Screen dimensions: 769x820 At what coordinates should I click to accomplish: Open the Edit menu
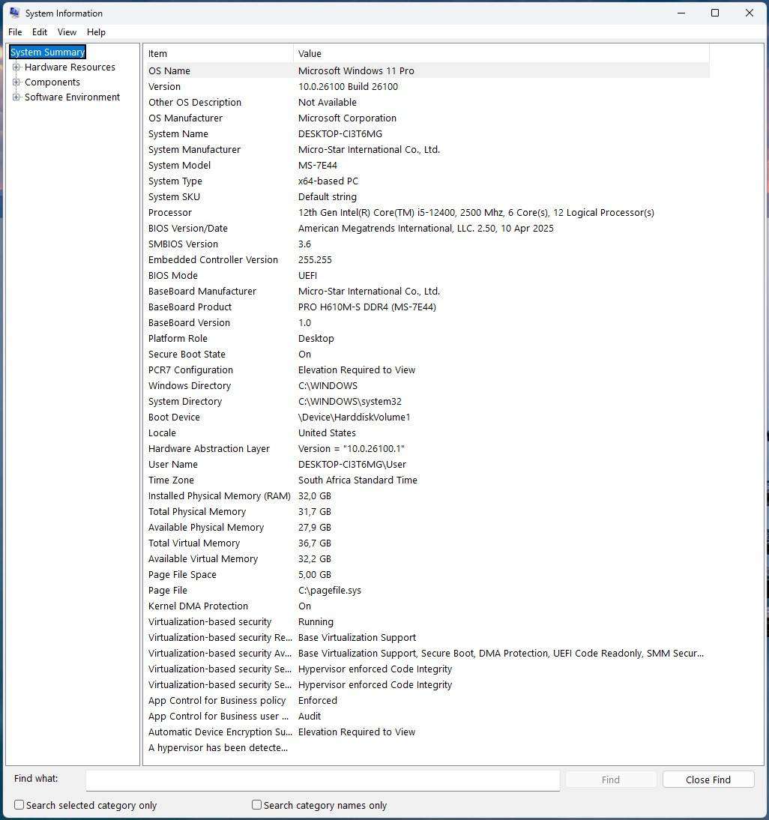click(39, 32)
